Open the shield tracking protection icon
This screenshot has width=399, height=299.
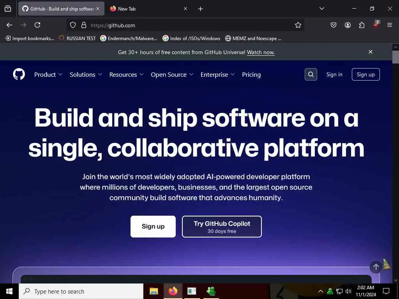(x=73, y=25)
